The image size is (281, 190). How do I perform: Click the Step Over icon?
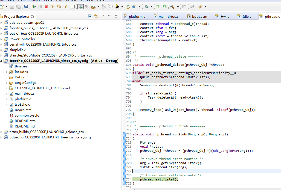tap(59, 6)
